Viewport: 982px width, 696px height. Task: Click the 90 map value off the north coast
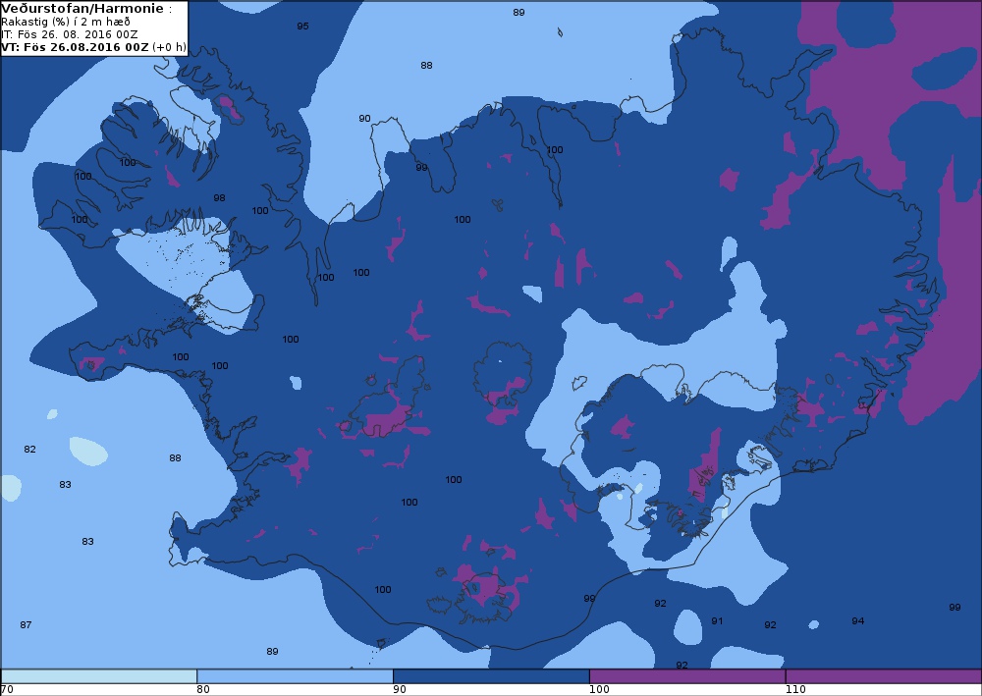[364, 119]
